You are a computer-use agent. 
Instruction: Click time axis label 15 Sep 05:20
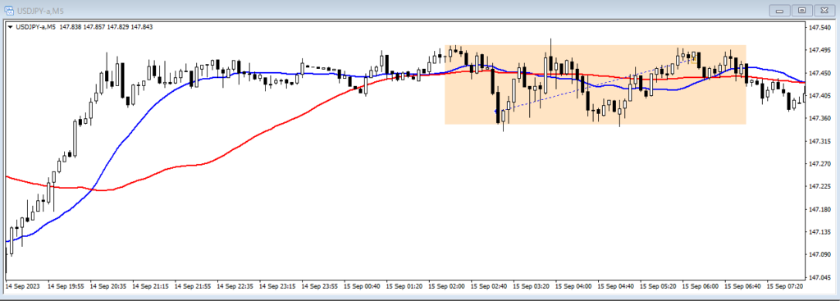(x=658, y=287)
